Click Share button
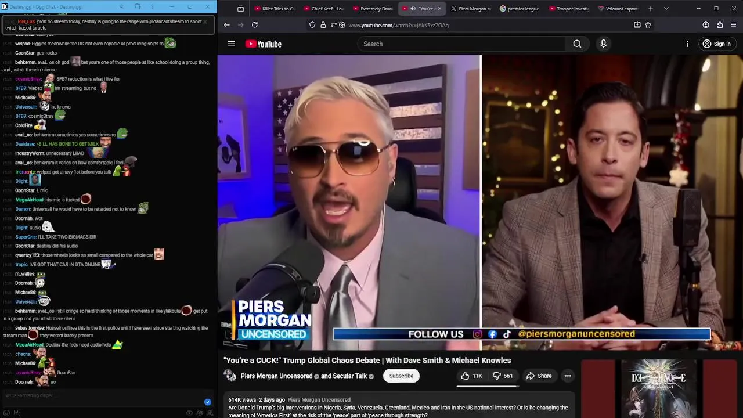The width and height of the screenshot is (743, 418). [539, 376]
